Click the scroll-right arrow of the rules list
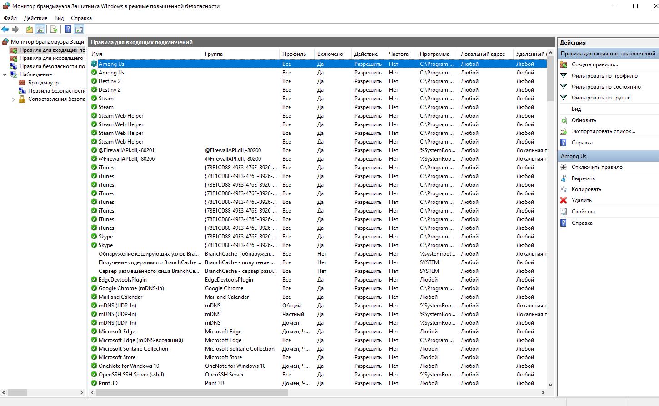659x406 pixels. point(543,392)
